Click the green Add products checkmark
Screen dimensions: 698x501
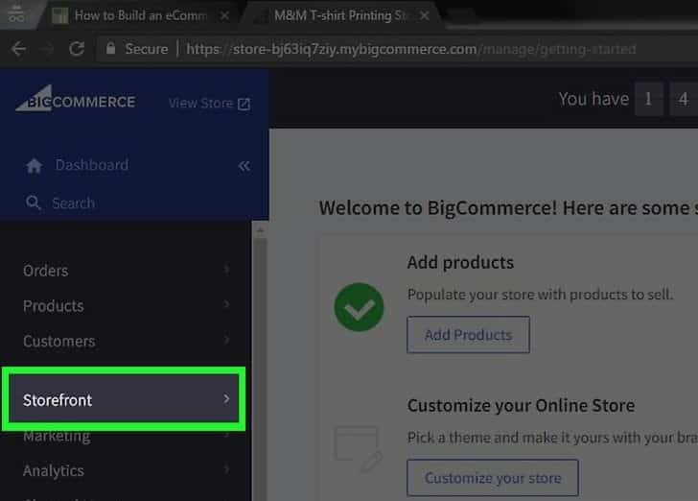tap(359, 307)
